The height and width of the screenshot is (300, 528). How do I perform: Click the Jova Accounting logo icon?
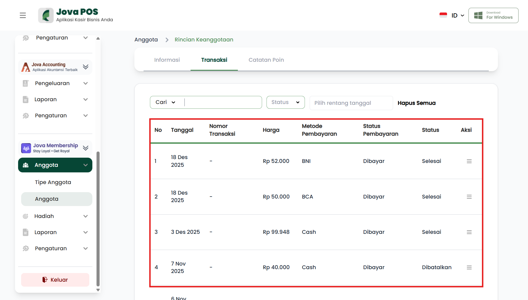[x=26, y=67]
